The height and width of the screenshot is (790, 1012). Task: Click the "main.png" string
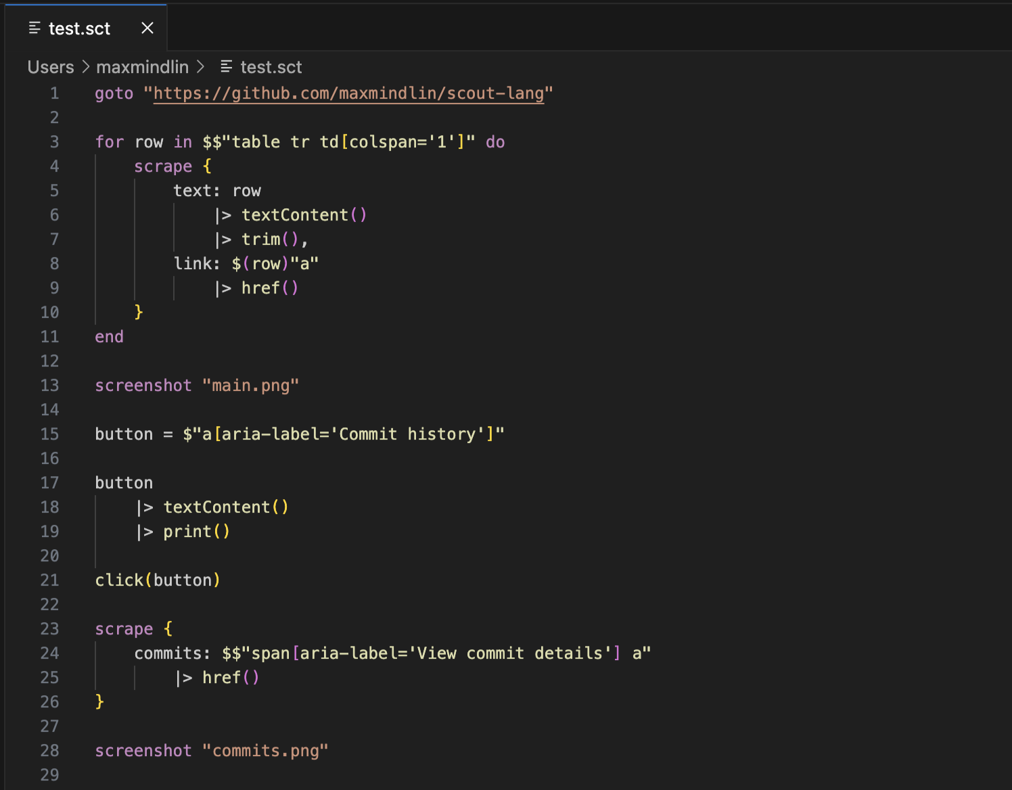click(x=250, y=386)
